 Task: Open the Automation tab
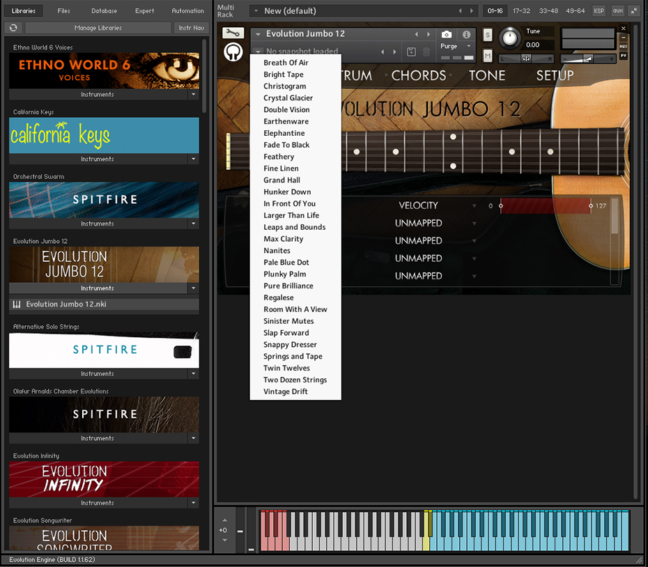tap(188, 10)
